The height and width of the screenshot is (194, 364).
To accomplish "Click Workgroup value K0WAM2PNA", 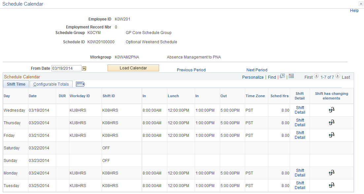I will [x=127, y=57].
